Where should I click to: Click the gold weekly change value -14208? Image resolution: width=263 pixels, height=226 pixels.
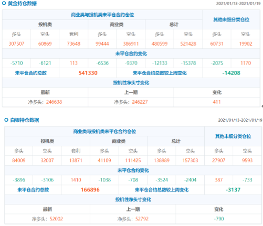(231, 73)
